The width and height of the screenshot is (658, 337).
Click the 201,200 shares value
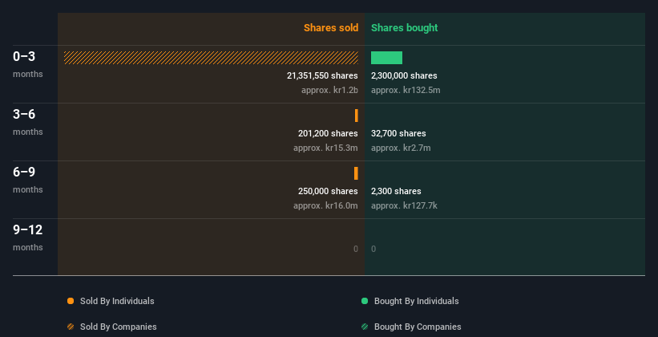328,133
